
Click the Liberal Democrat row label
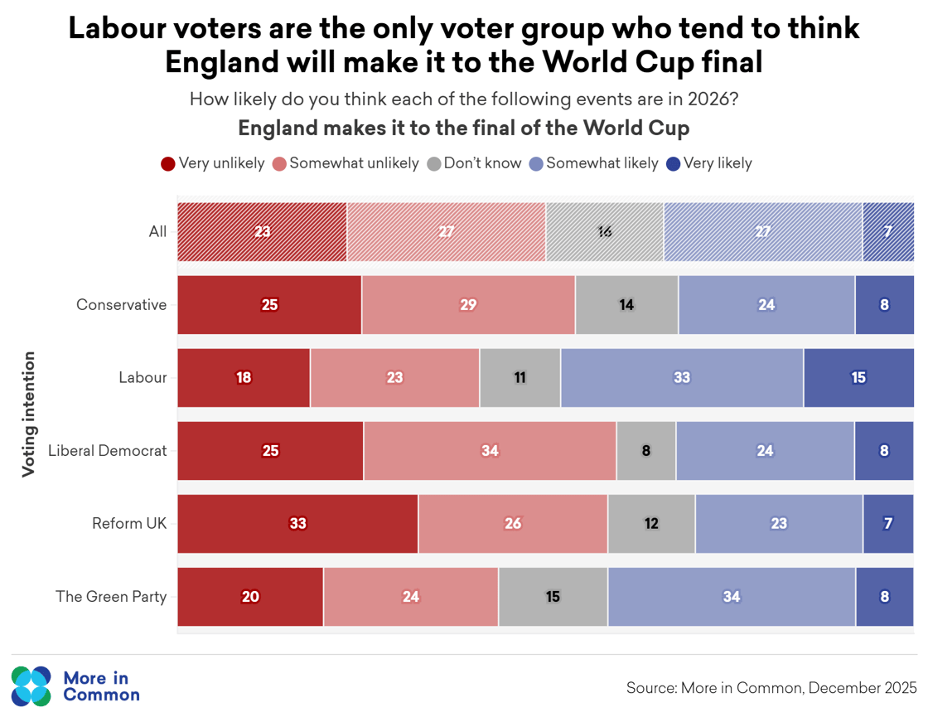coord(108,451)
